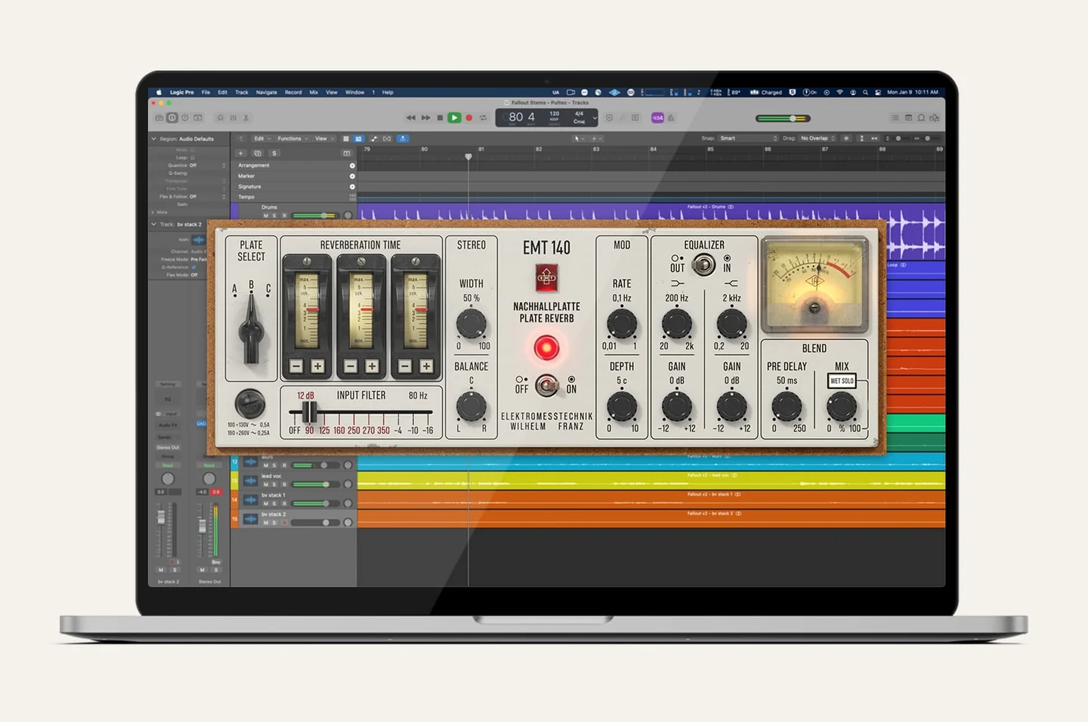The image size is (1088, 722).
Task: Toggle the Catch Playhead blue button
Action: (403, 139)
